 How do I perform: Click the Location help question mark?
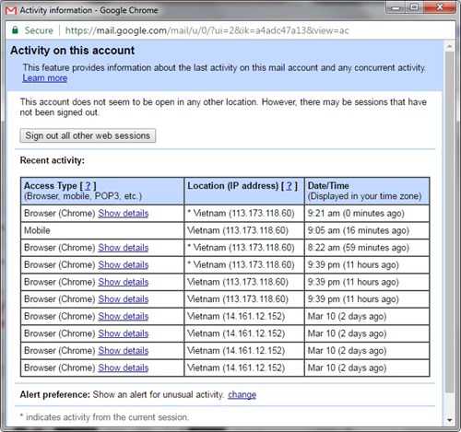290,186
